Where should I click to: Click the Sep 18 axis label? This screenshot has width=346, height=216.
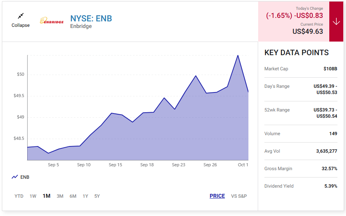[147, 165]
